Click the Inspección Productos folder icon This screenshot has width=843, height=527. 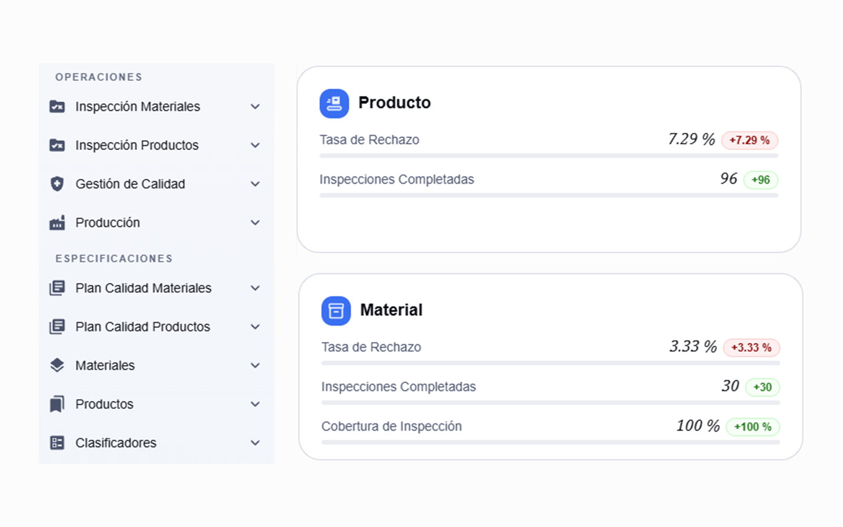click(57, 145)
